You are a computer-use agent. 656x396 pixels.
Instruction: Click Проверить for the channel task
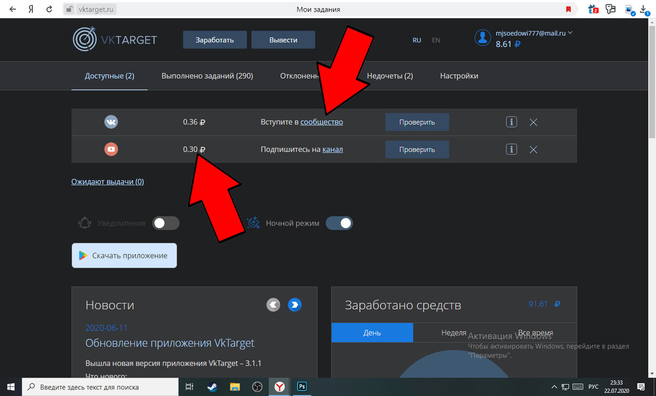click(417, 149)
